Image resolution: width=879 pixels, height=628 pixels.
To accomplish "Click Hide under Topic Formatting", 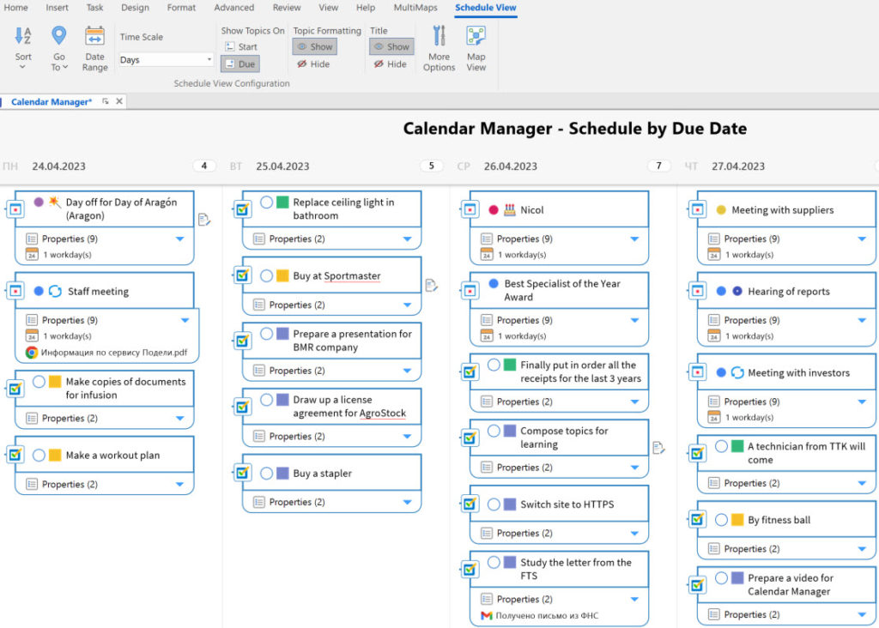I will (x=314, y=63).
